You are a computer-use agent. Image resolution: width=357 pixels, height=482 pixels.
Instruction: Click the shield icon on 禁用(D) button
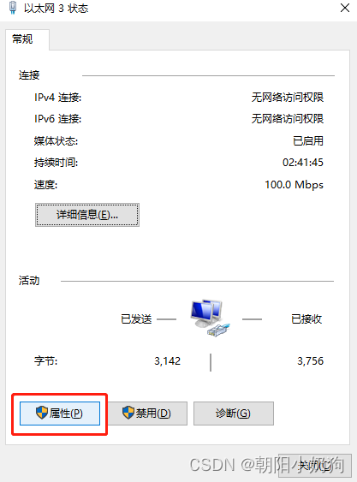pos(128,413)
